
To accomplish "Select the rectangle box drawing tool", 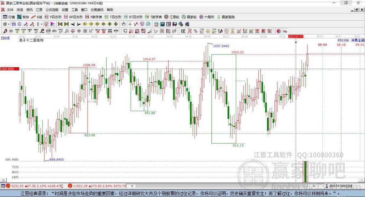I will (125, 31).
